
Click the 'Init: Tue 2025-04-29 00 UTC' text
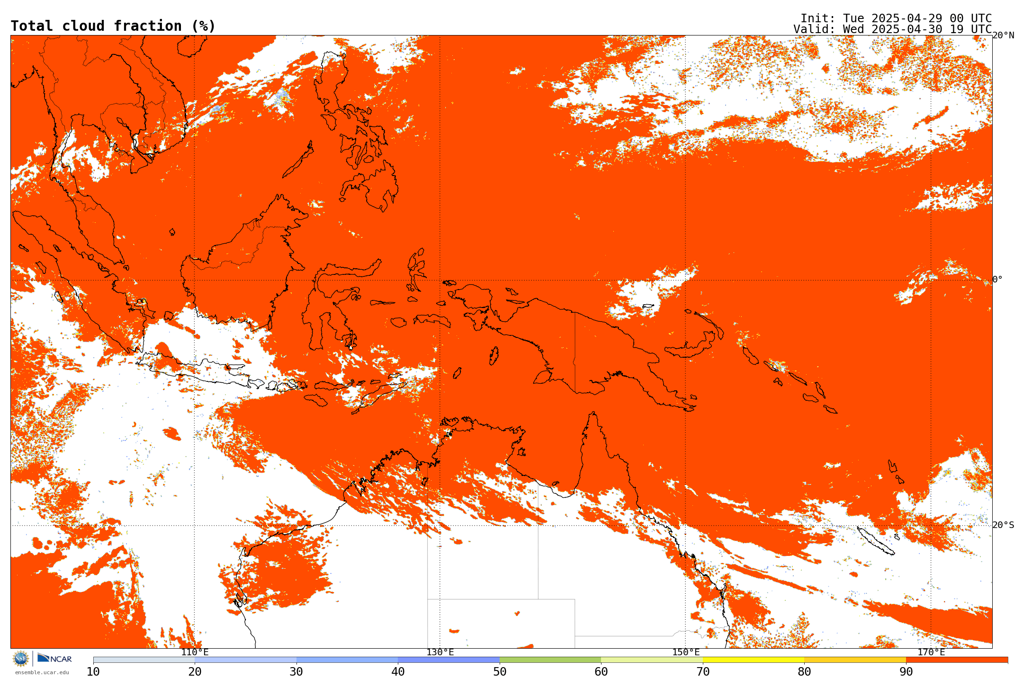896,18
